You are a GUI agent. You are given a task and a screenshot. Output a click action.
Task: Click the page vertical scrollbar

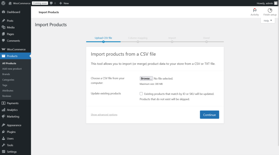[x=278, y=77]
